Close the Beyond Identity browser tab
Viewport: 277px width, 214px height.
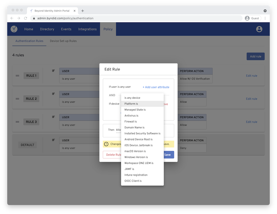pos(74,11)
